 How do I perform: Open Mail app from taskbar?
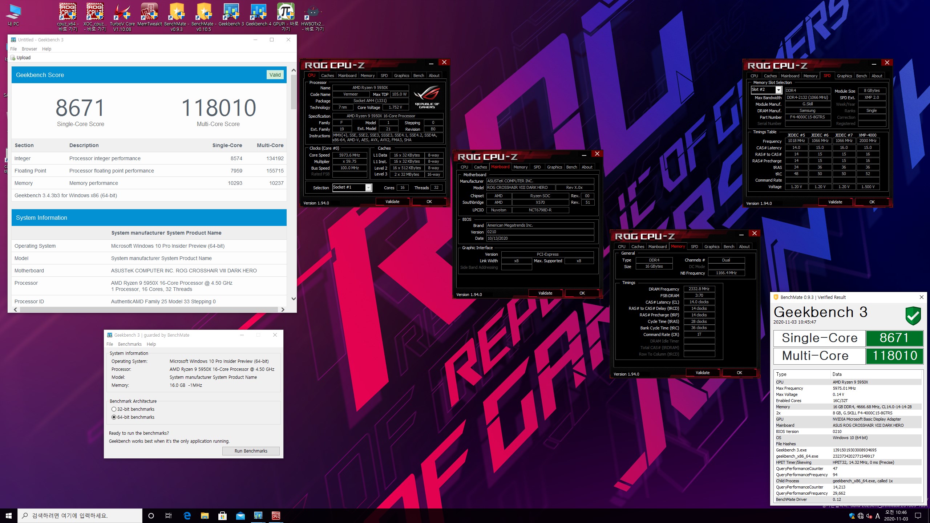point(240,516)
